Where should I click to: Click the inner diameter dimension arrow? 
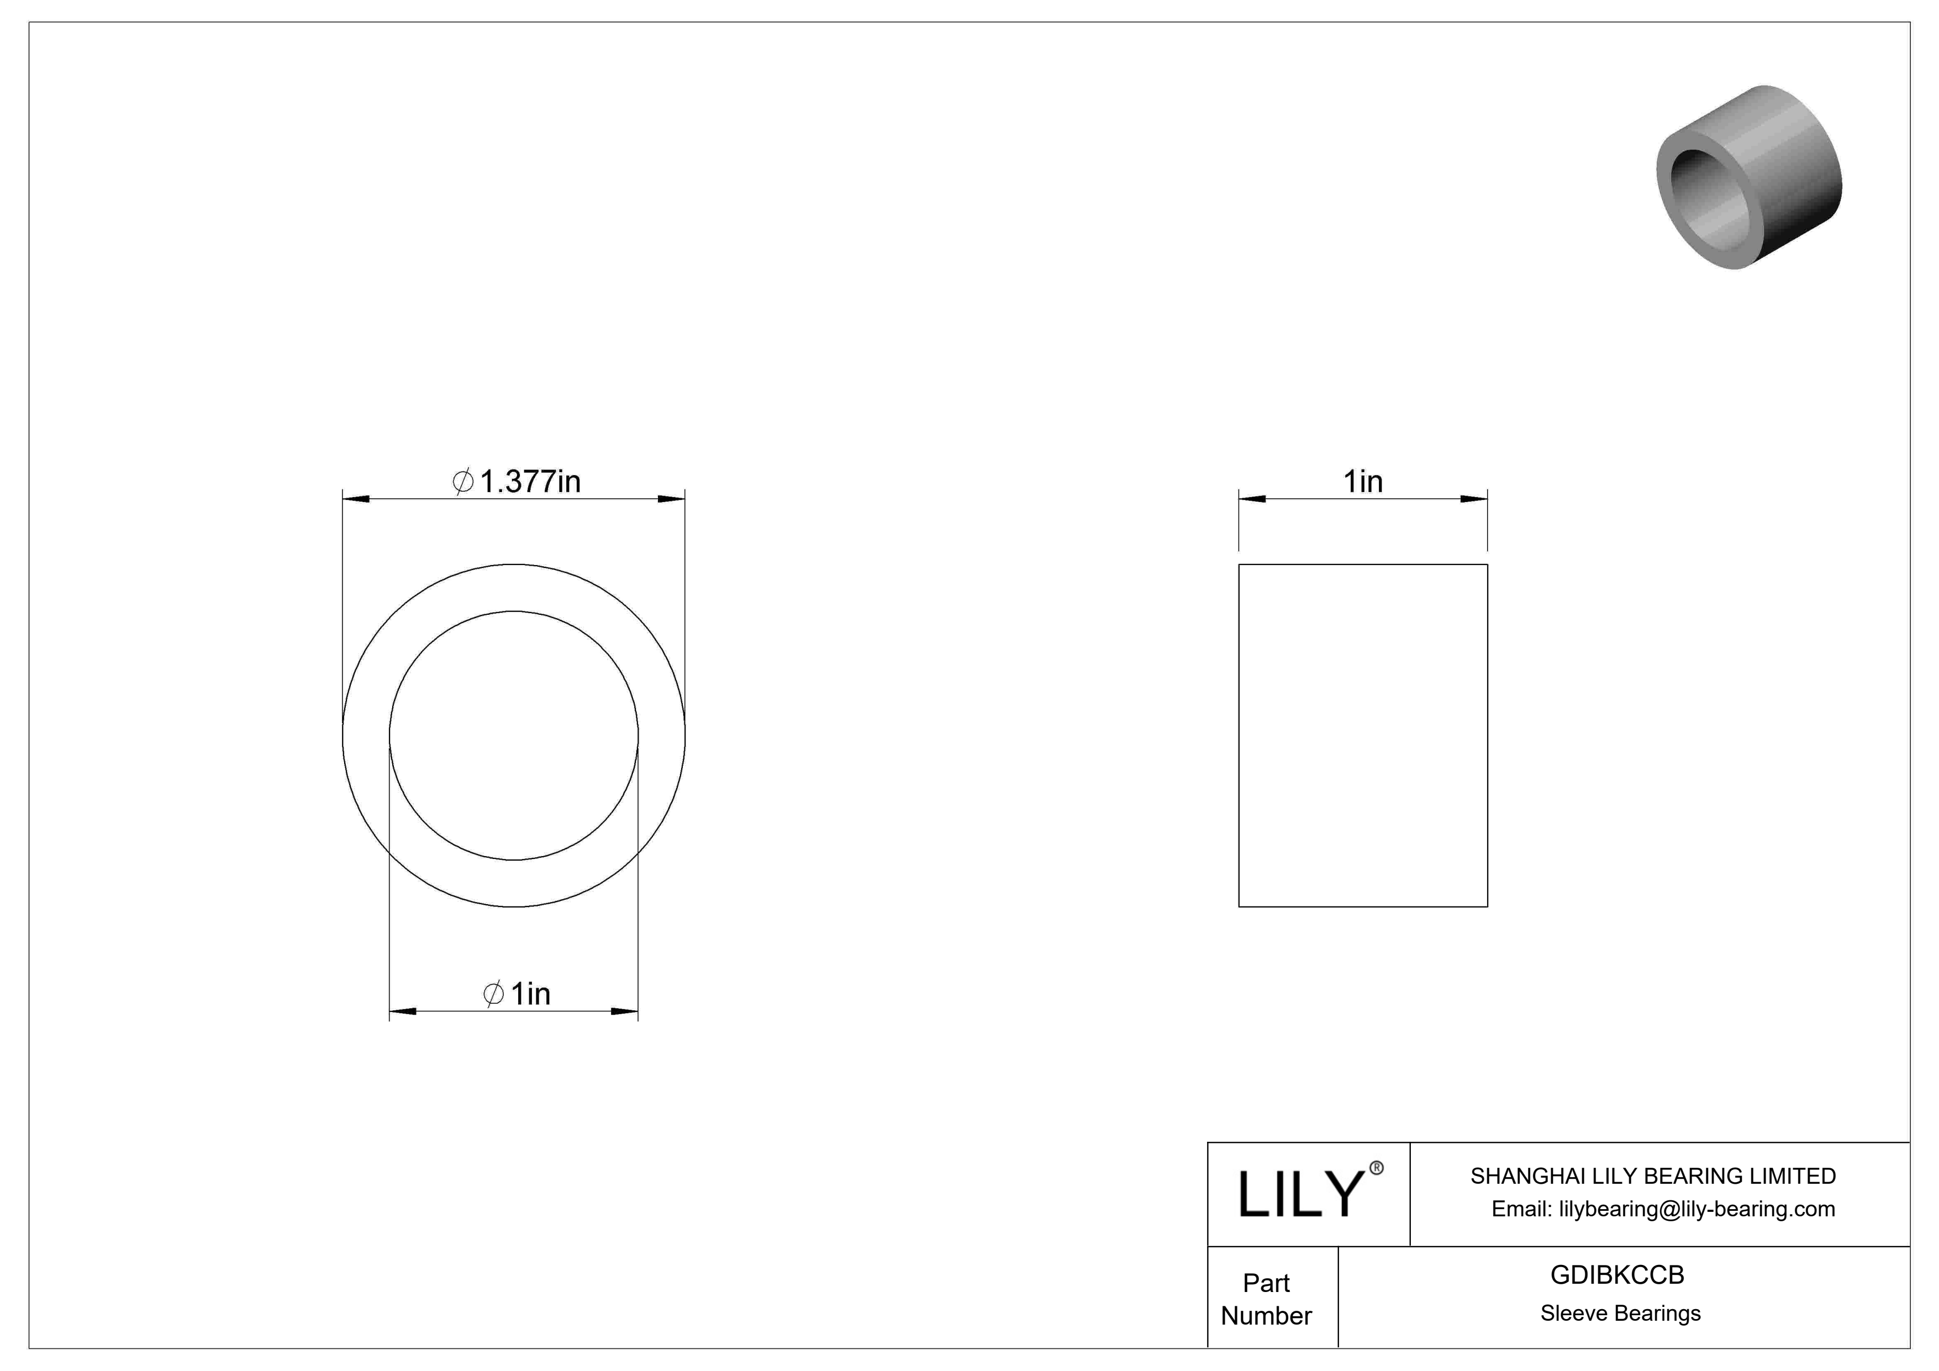tap(519, 1009)
